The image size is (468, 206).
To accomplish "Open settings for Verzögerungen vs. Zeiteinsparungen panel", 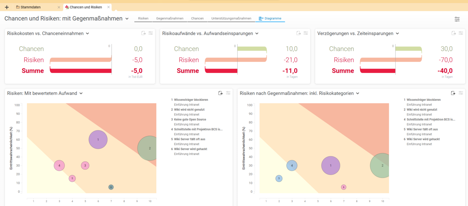I will (x=461, y=33).
